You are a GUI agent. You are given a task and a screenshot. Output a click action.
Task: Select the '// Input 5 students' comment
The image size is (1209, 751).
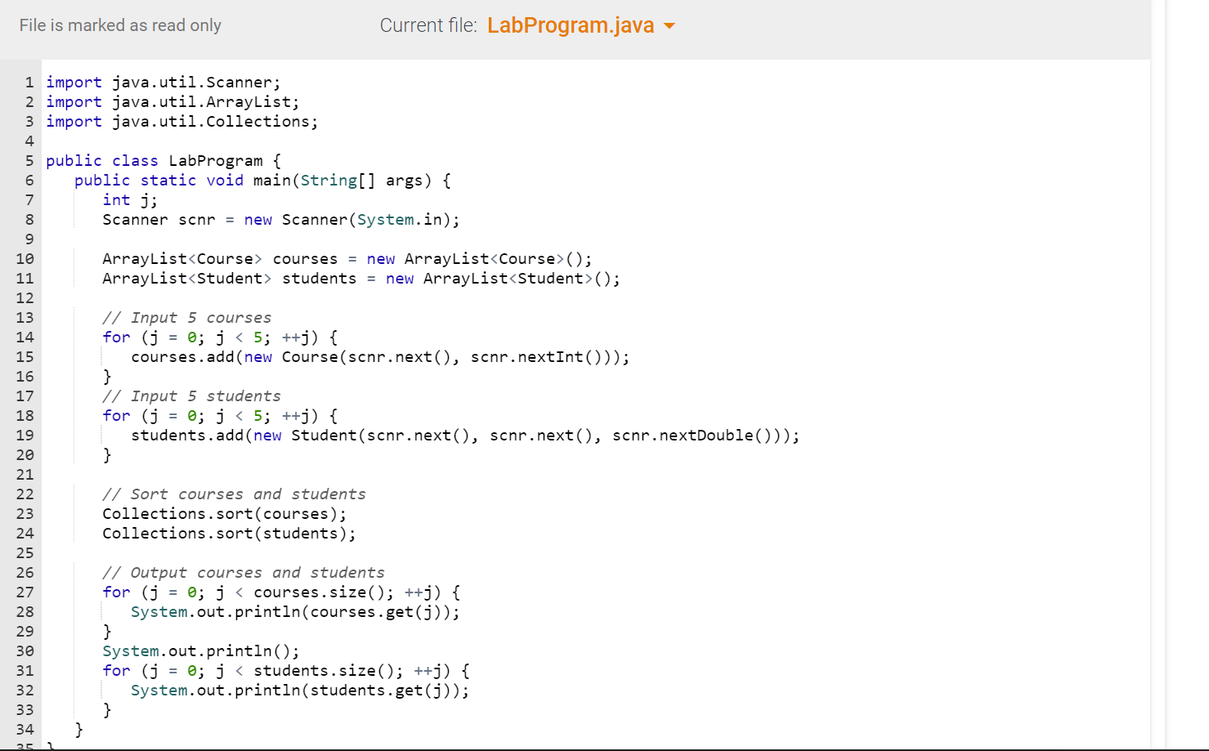pyautogui.click(x=191, y=396)
